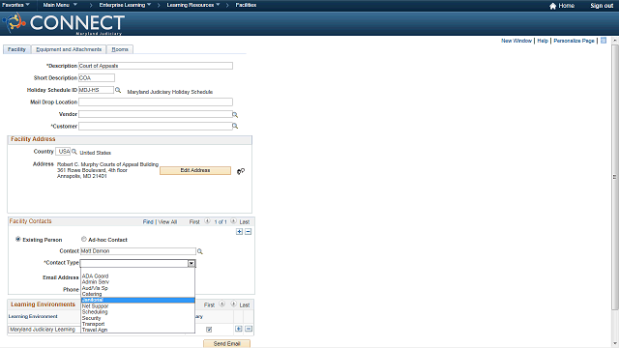
Task: Expand the Favorites menu
Action: coord(15,5)
